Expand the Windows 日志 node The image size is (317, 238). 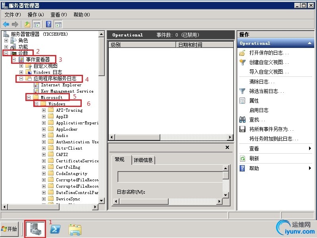point(21,72)
